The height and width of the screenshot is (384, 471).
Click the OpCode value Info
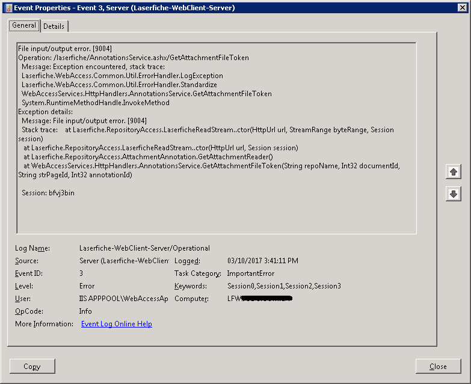click(85, 311)
